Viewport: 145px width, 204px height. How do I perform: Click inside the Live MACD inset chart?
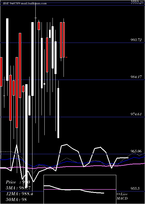[80, 189]
